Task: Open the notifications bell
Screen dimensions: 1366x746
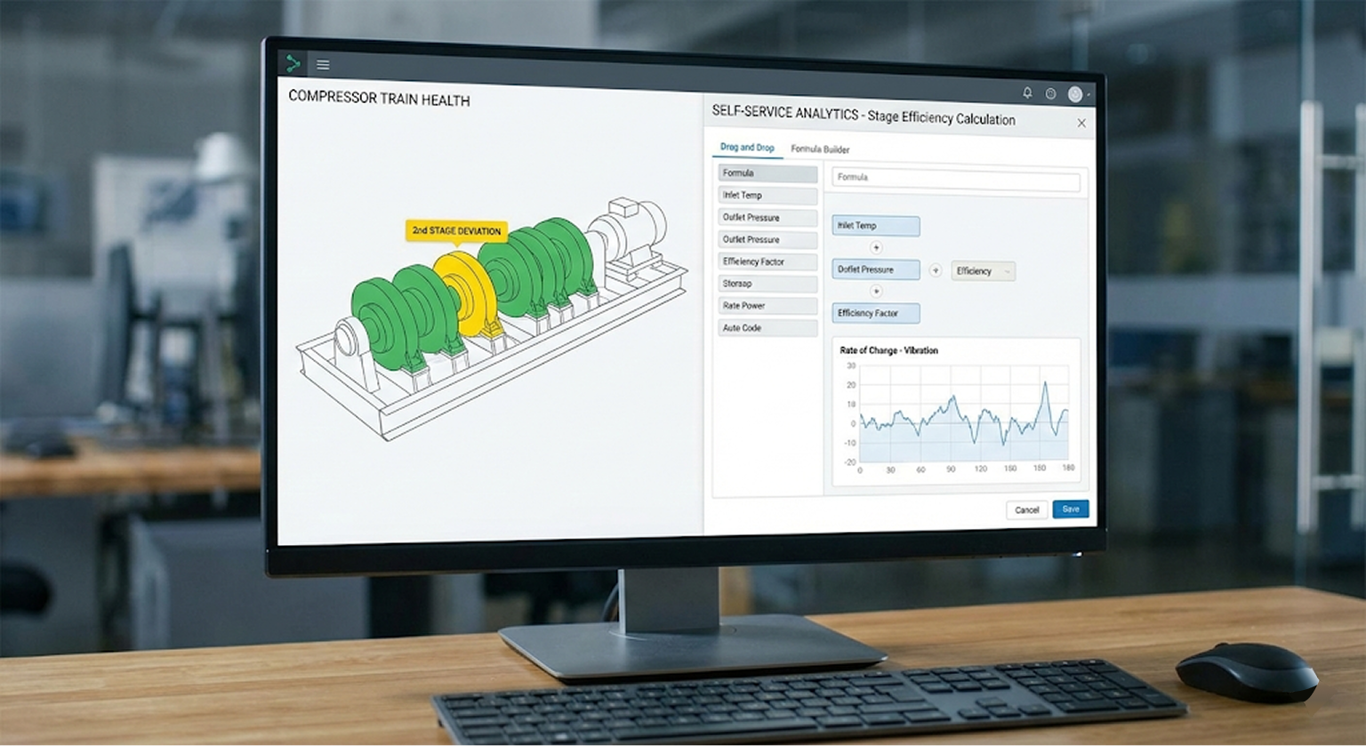Action: tap(1027, 92)
